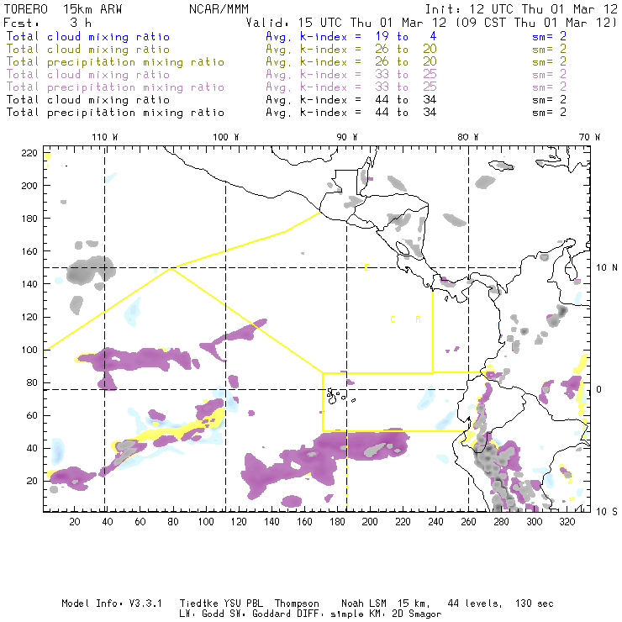The height and width of the screenshot is (622, 622).
Task: Click the '130 sec' timestep text
Action: coord(535,604)
